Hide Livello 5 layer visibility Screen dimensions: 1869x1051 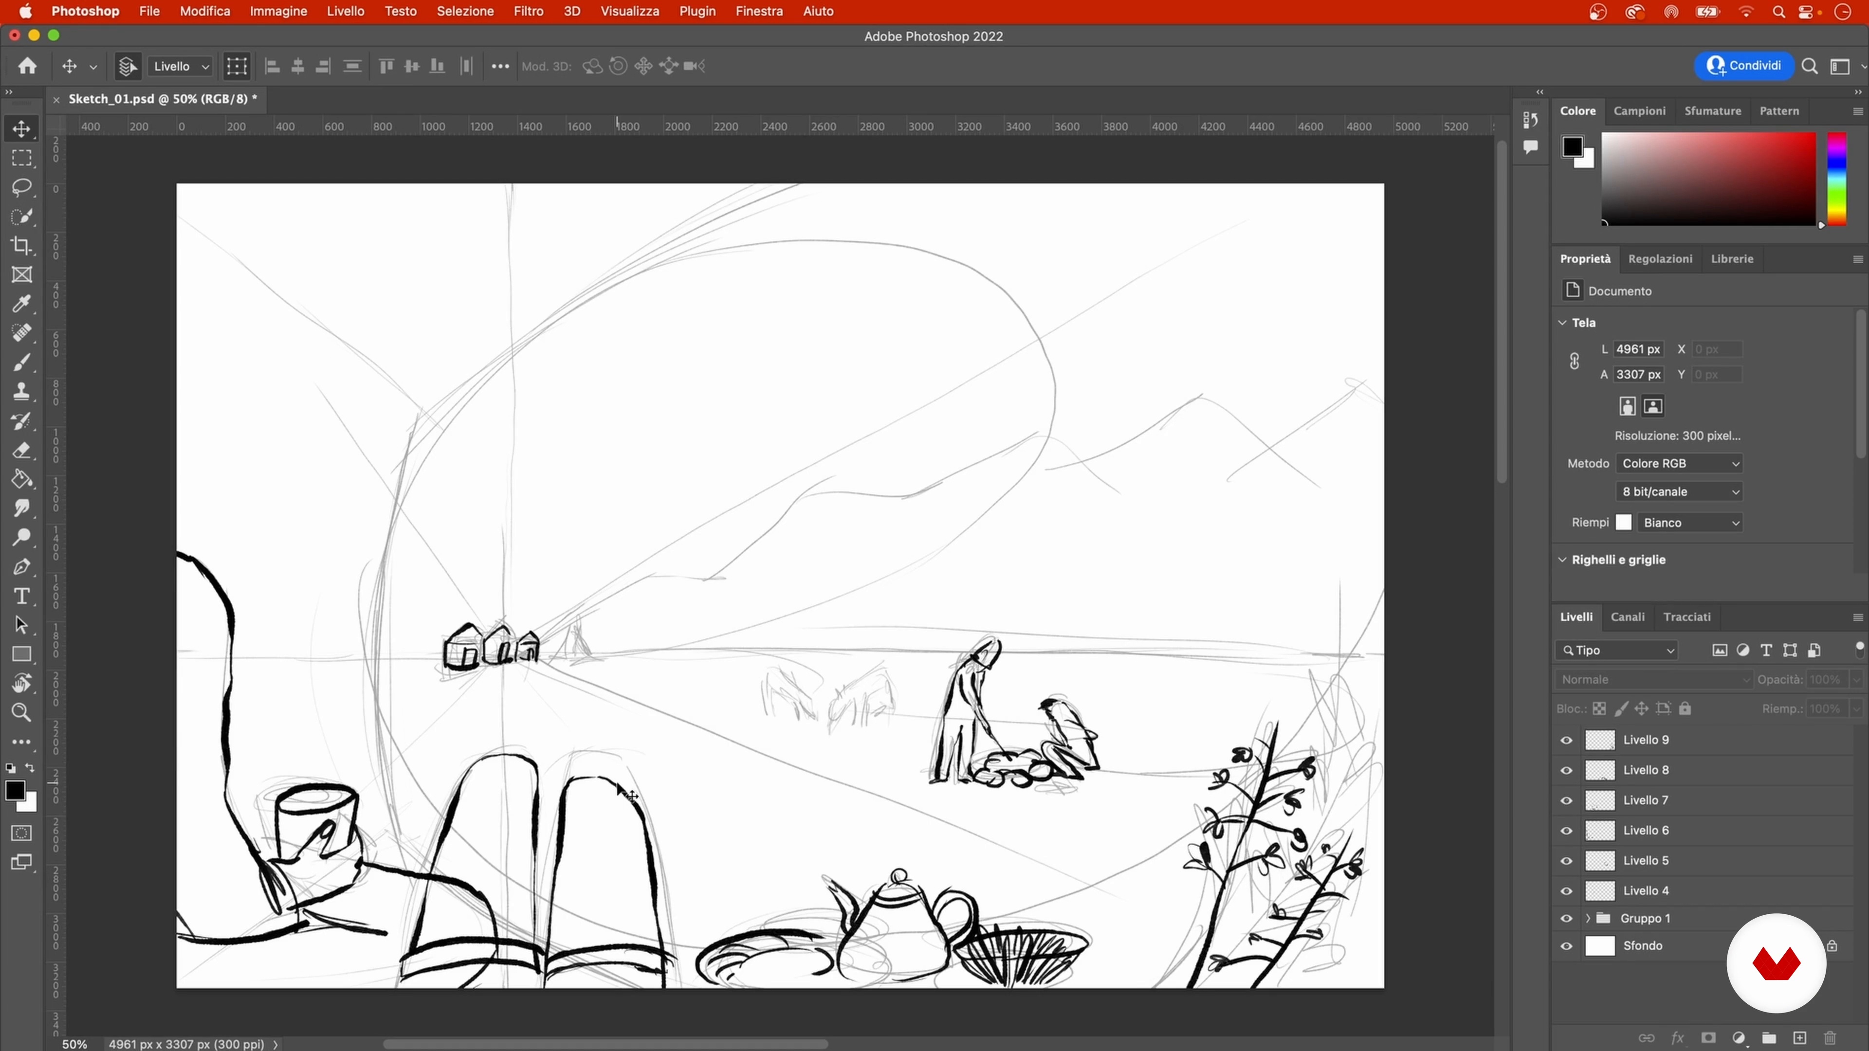(1566, 860)
